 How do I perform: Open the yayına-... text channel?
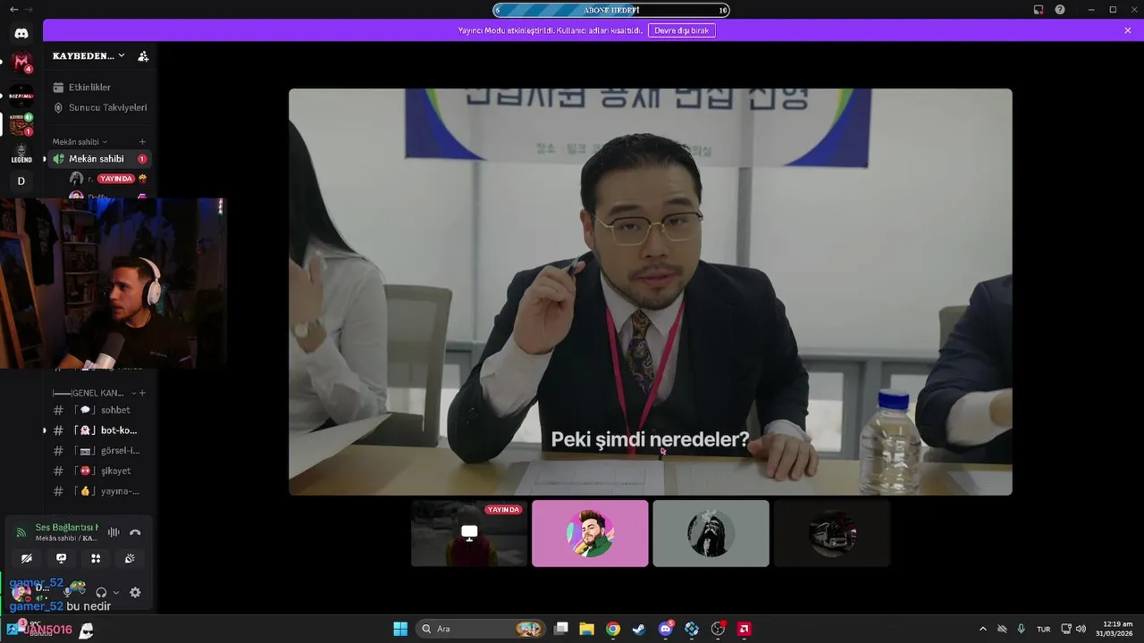pos(99,491)
